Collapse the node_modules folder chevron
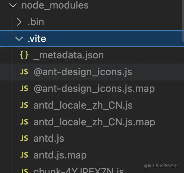Viewport: 184px width, 173px height. 13,5
